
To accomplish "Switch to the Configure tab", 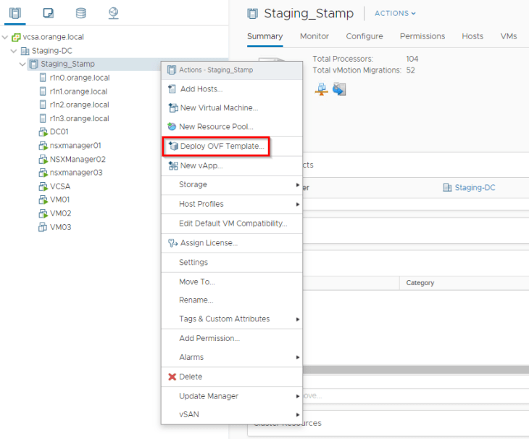I will tap(364, 36).
